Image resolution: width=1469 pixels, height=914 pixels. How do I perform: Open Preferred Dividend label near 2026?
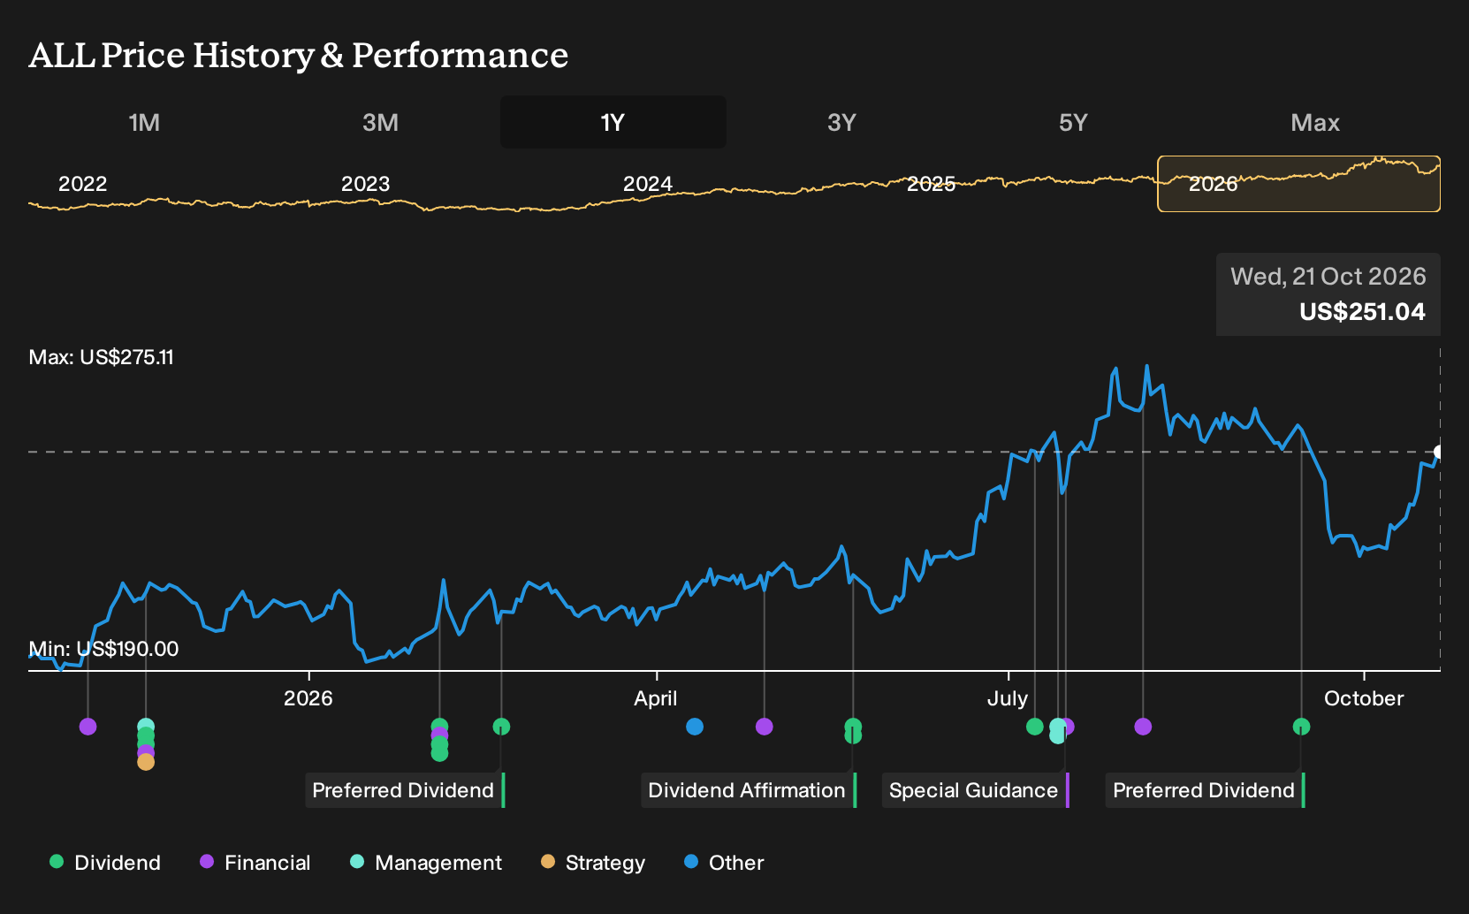coord(405,790)
